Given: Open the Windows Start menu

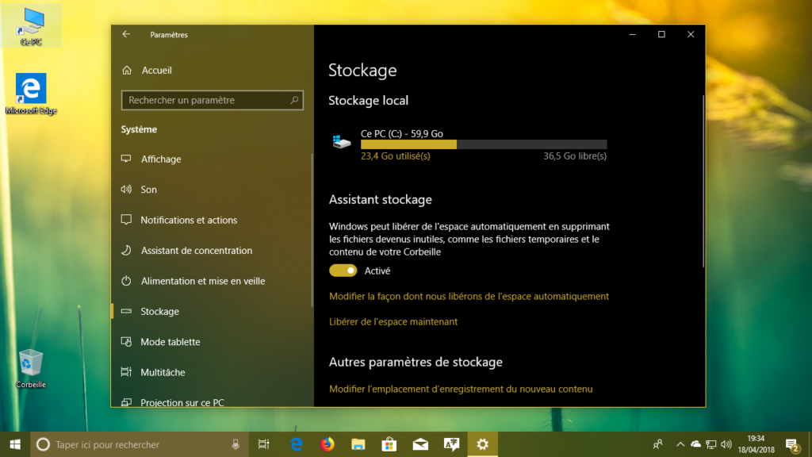Looking at the screenshot, I should coord(15,444).
